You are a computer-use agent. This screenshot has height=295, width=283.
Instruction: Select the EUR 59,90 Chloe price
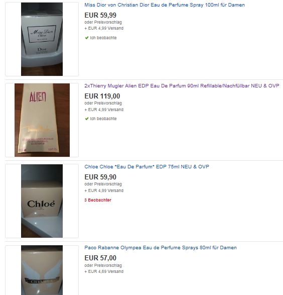click(100, 177)
